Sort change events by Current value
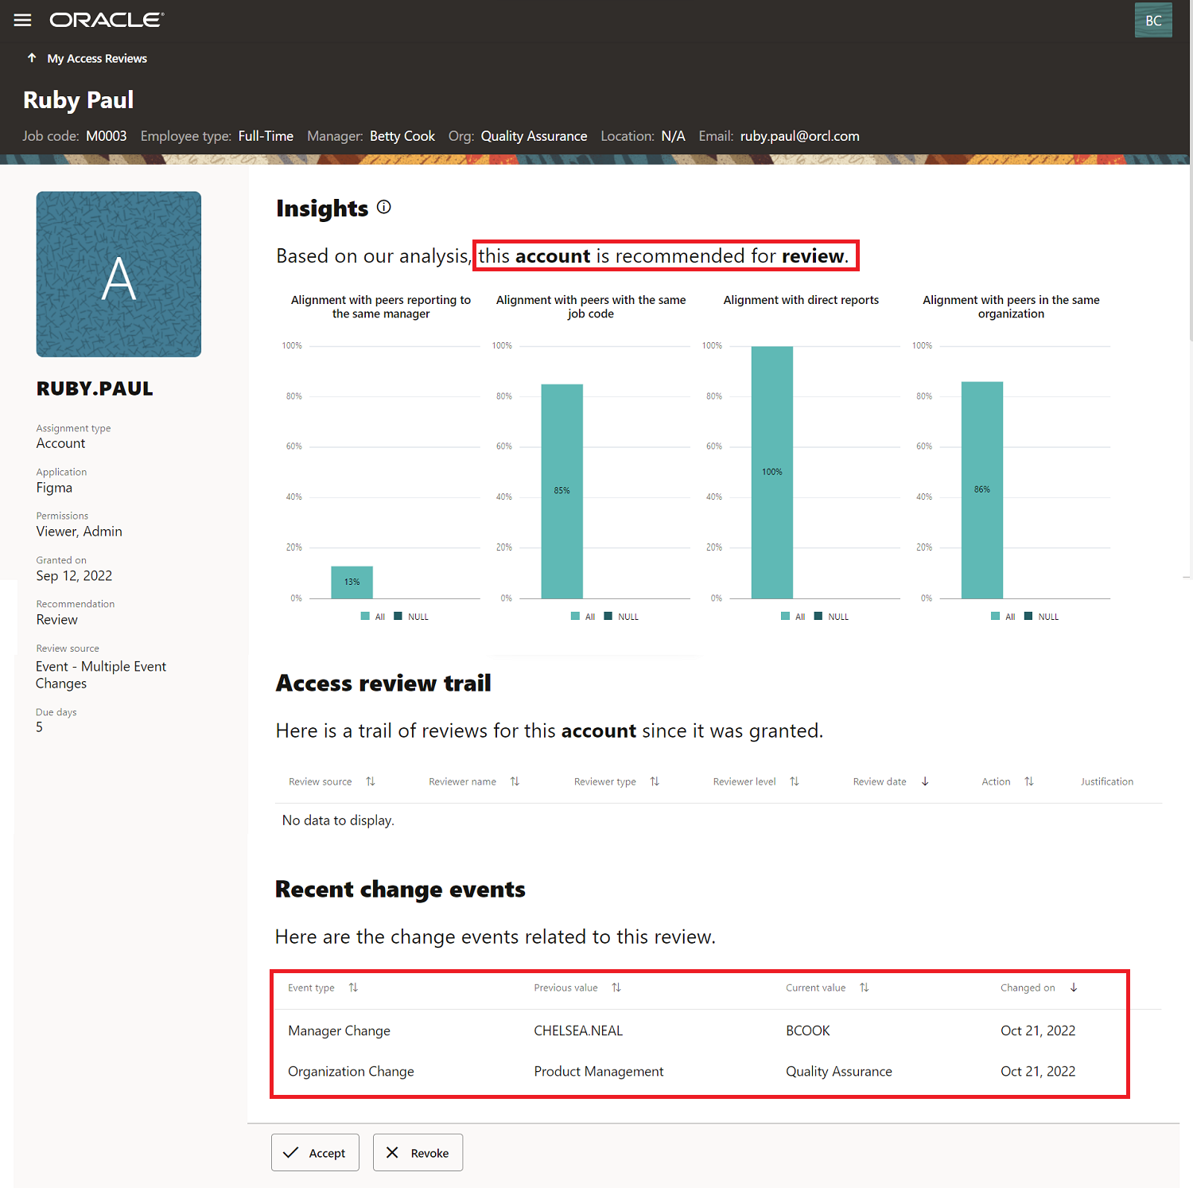This screenshot has width=1193, height=1188. pyautogui.click(x=865, y=987)
